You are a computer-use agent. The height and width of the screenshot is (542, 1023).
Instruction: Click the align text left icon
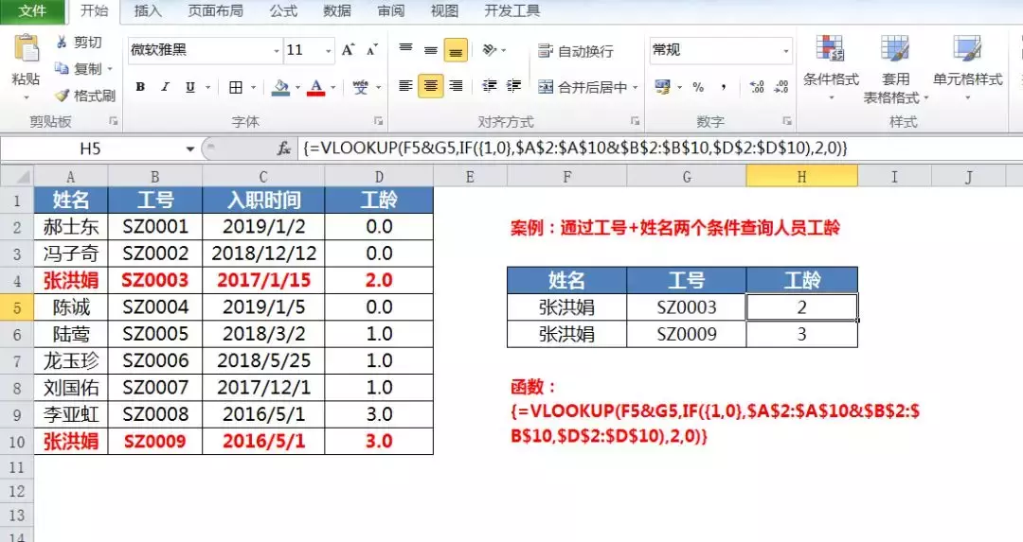pyautogui.click(x=405, y=86)
